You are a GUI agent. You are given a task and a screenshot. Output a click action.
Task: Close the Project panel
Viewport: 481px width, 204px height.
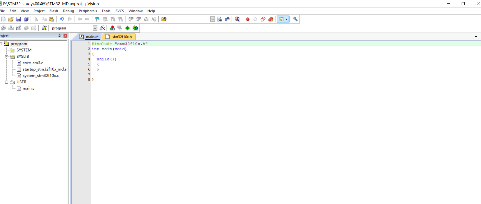tap(65, 36)
